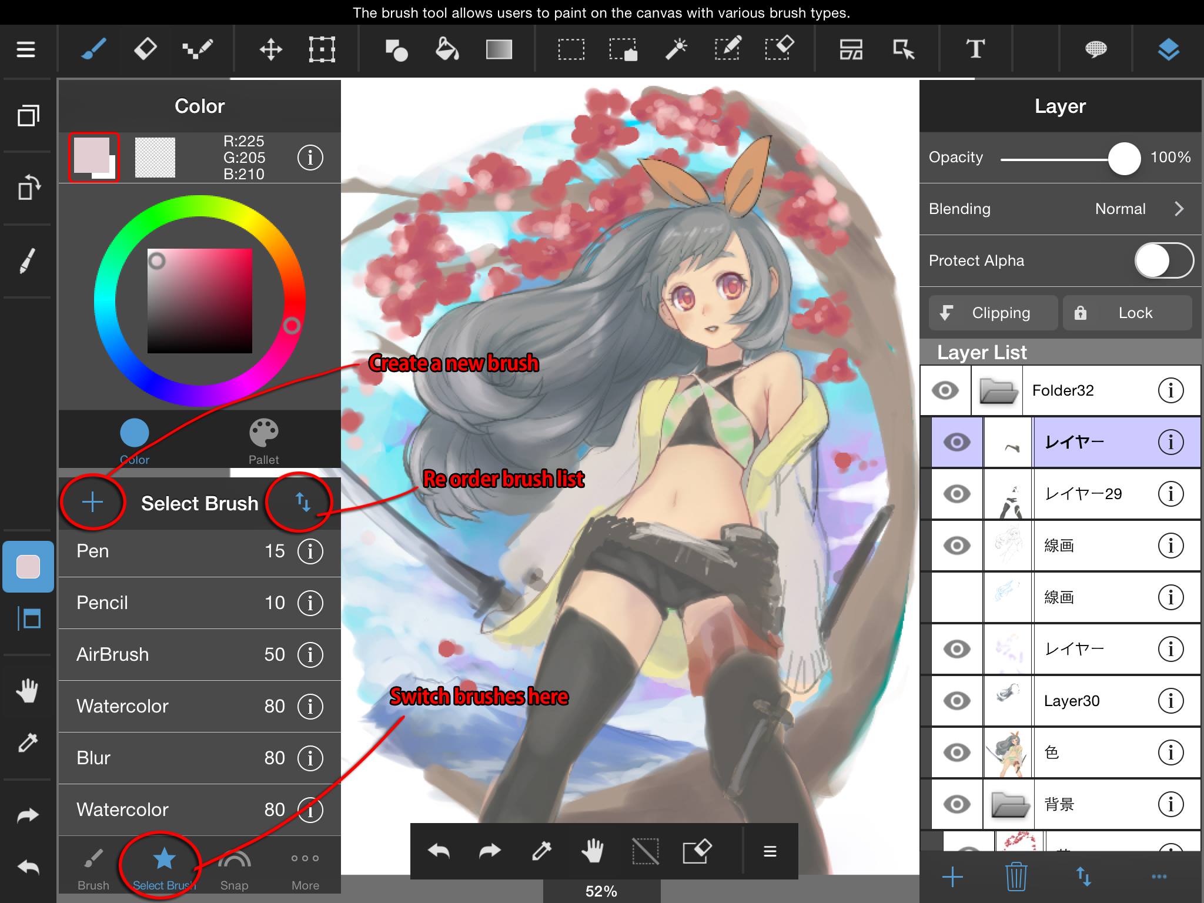Select the Fill shape tool

[x=396, y=50]
